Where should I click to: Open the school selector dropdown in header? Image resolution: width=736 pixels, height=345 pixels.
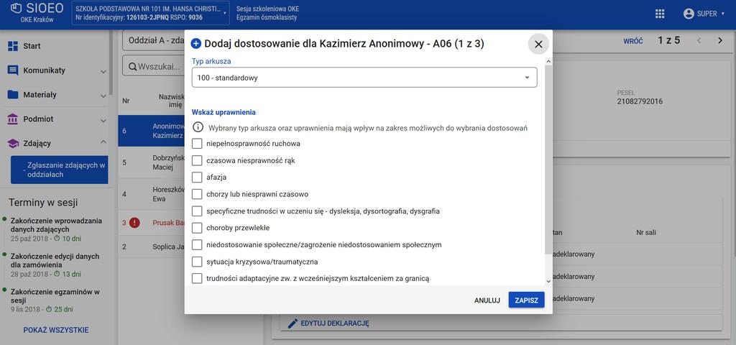(x=150, y=14)
